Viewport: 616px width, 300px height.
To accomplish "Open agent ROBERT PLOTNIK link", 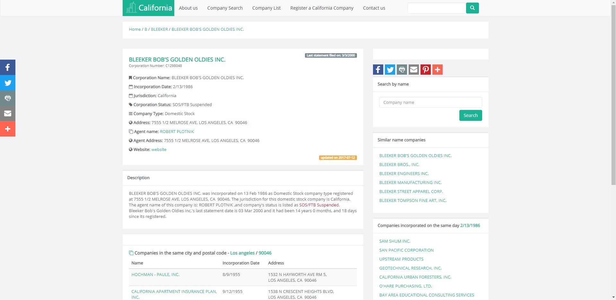I will coord(177,131).
